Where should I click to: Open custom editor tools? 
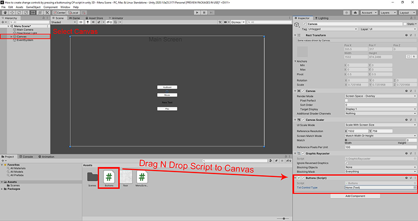coord(47,12)
